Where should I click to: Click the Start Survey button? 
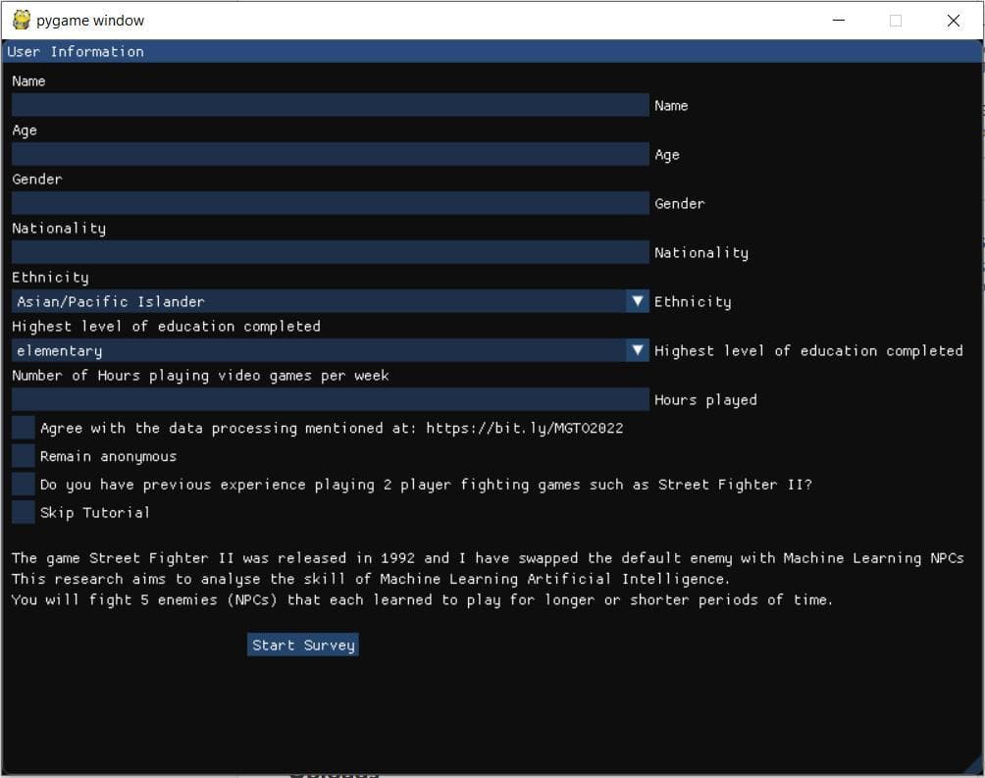pyautogui.click(x=303, y=645)
